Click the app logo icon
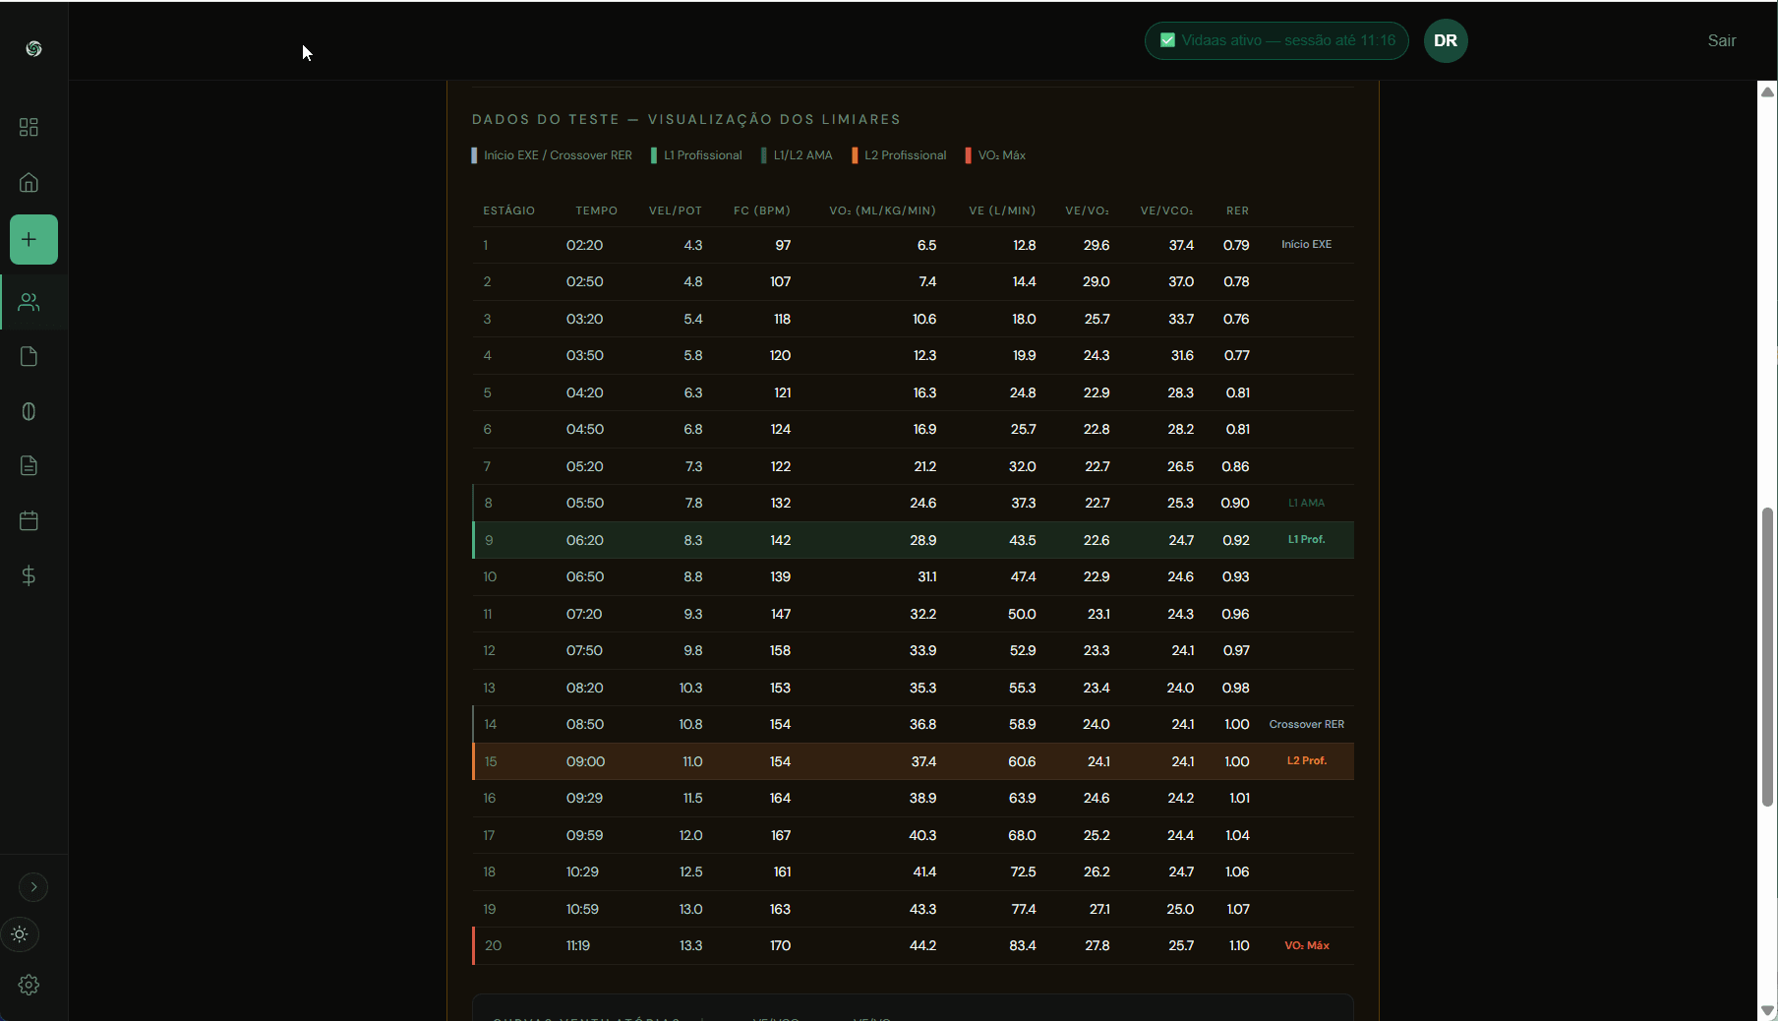Image resolution: width=1778 pixels, height=1021 pixels. point(33,48)
